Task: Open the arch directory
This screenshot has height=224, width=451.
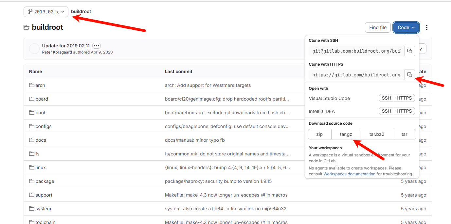Action: pyautogui.click(x=40, y=85)
